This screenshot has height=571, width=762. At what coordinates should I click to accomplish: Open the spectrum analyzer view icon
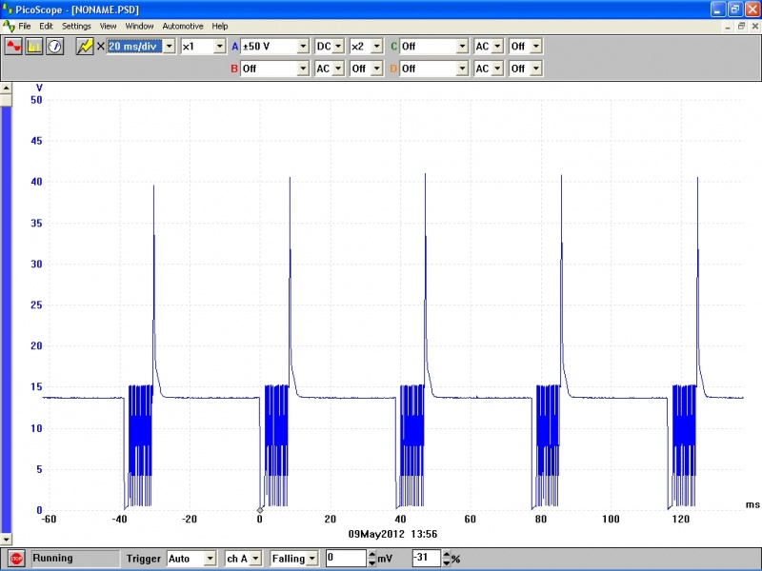tap(34, 46)
